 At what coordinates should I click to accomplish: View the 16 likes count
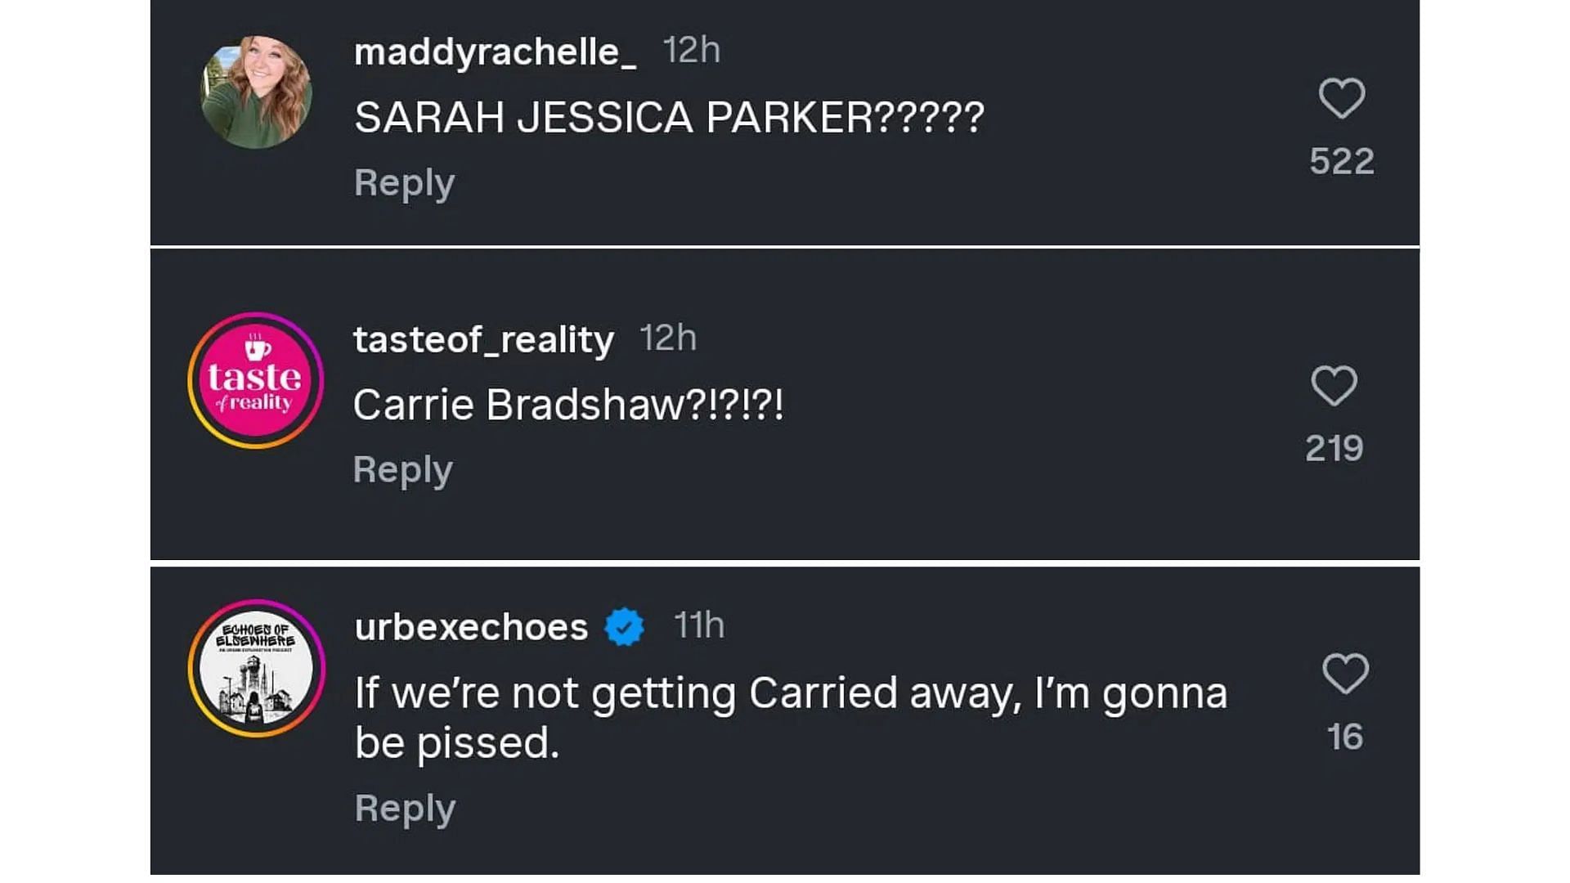point(1345,737)
